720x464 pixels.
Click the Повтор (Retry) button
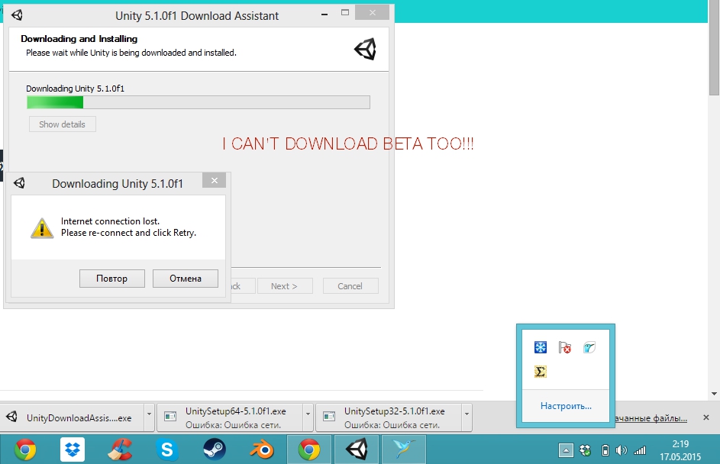coord(112,279)
